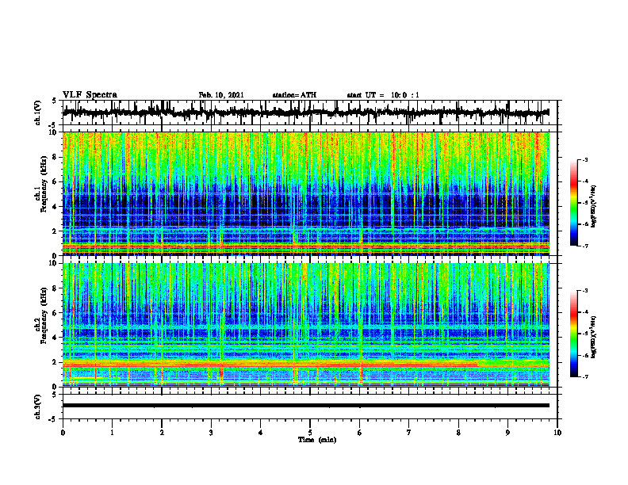The image size is (628, 485).
Task: Click inside the ch.1 spectrogram panel
Action: [305, 193]
